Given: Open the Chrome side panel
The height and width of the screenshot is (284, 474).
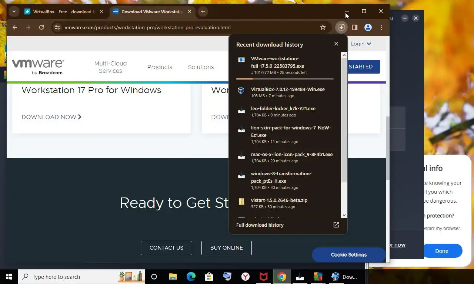Looking at the screenshot, I should (354, 27).
